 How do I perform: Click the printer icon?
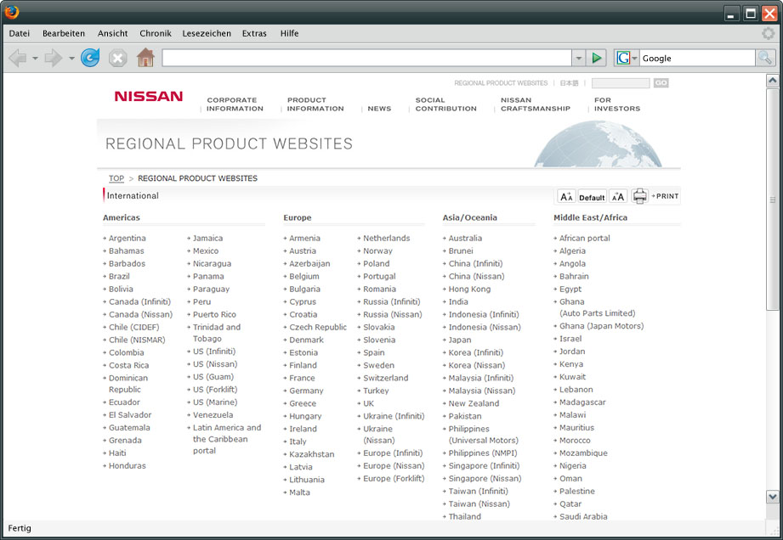(639, 196)
